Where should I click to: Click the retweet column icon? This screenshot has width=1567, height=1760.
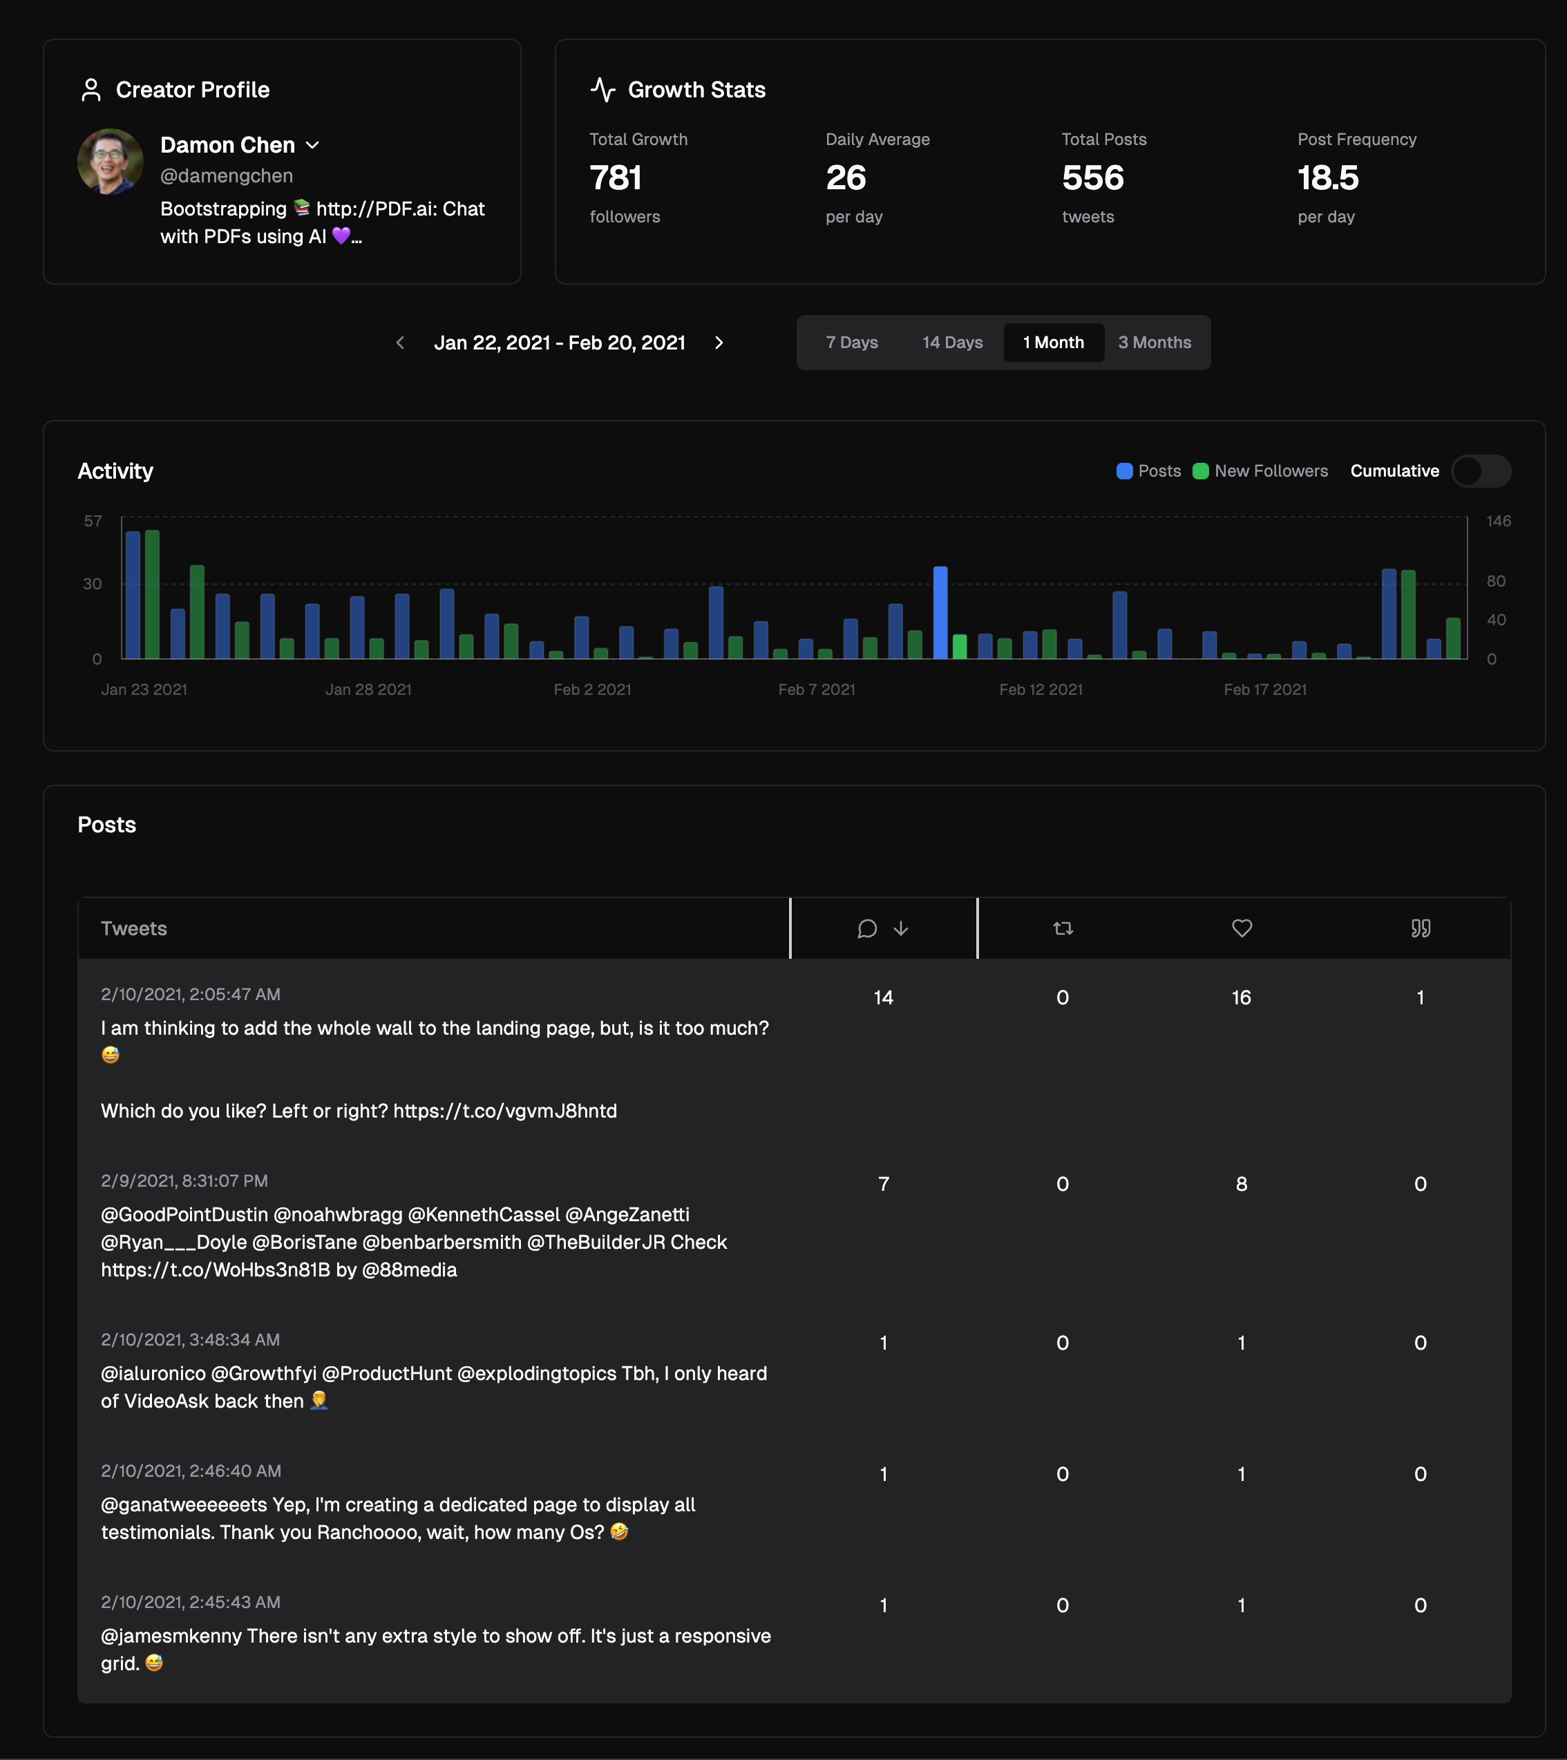(x=1062, y=928)
